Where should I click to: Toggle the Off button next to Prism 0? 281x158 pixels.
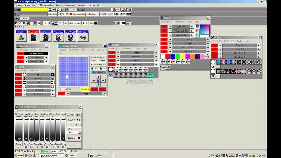tap(112, 53)
